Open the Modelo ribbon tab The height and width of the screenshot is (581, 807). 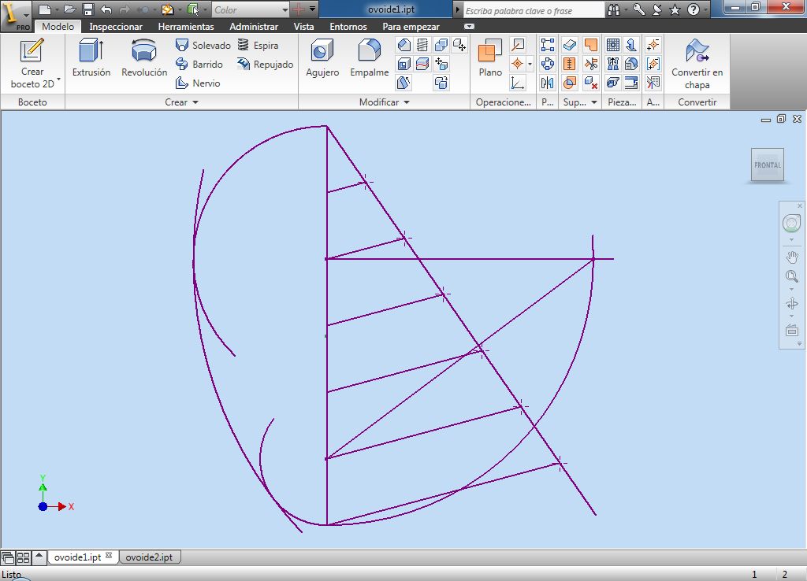[x=58, y=26]
